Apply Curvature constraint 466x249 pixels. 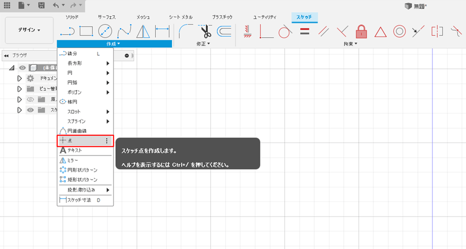coord(456,31)
